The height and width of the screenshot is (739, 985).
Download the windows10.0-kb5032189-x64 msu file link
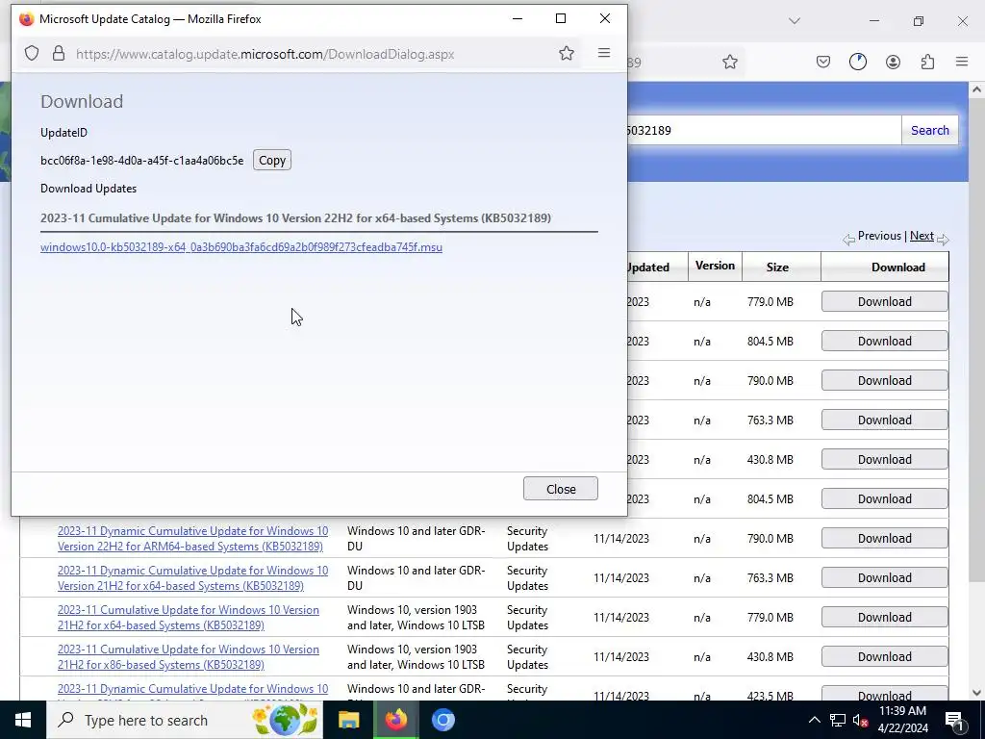(x=241, y=247)
